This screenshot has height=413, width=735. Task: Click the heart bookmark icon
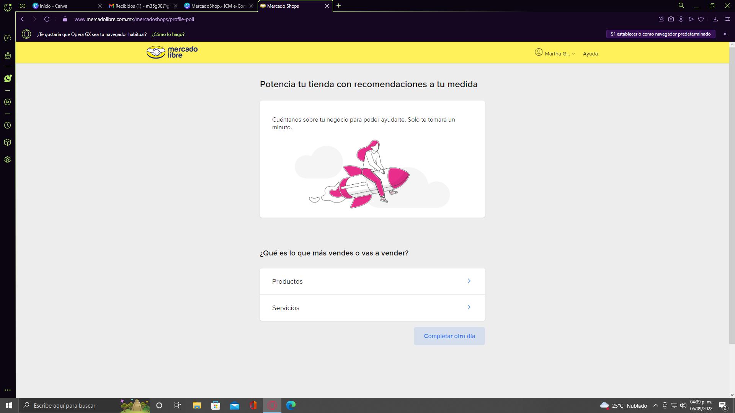(x=701, y=19)
